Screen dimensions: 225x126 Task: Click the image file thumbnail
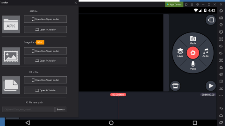(11, 56)
